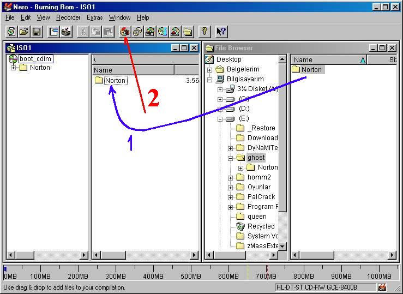Open the compilation info icon
Viewport: 403px width, 294px height.
54,32
